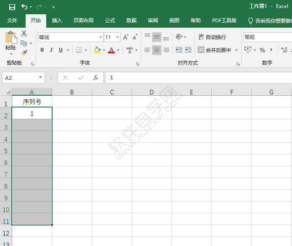Click the fx Insert Function icon
The image size is (292, 246).
point(96,78)
